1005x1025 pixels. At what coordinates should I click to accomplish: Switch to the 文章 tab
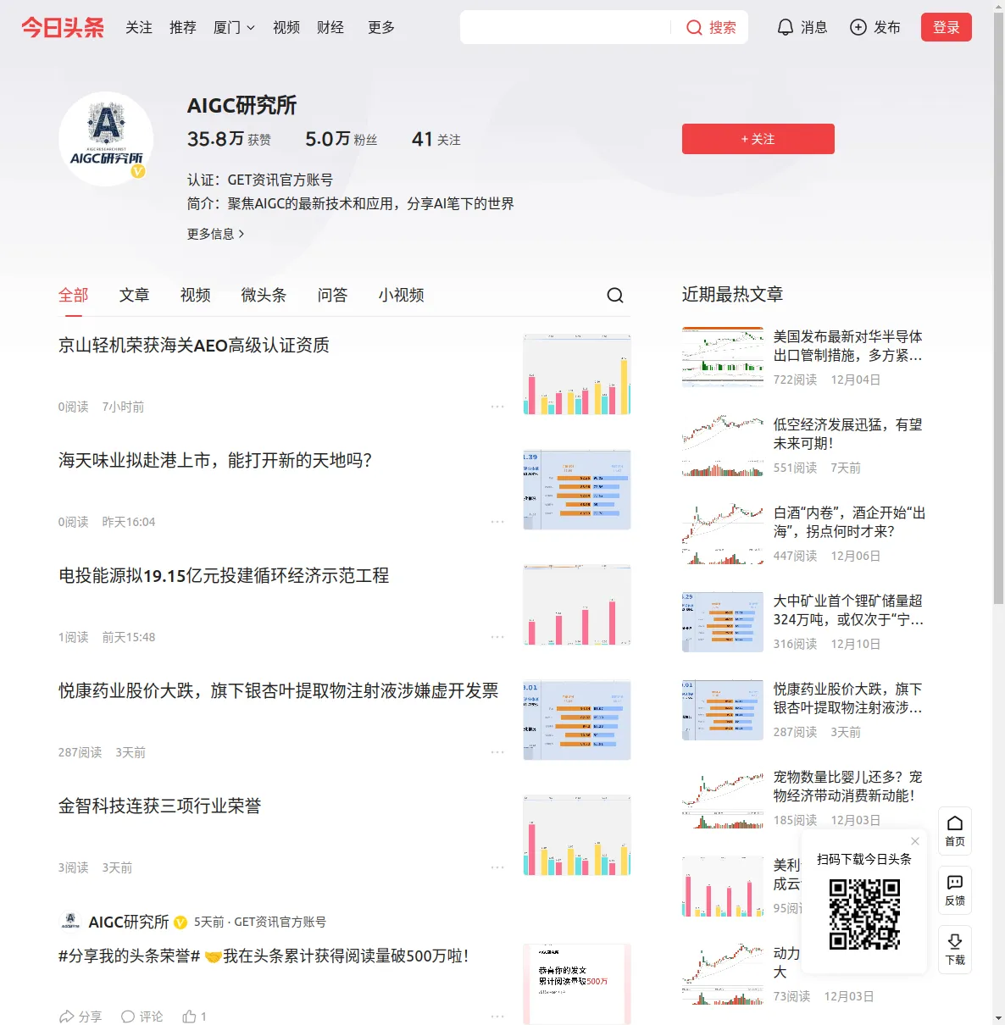135,295
